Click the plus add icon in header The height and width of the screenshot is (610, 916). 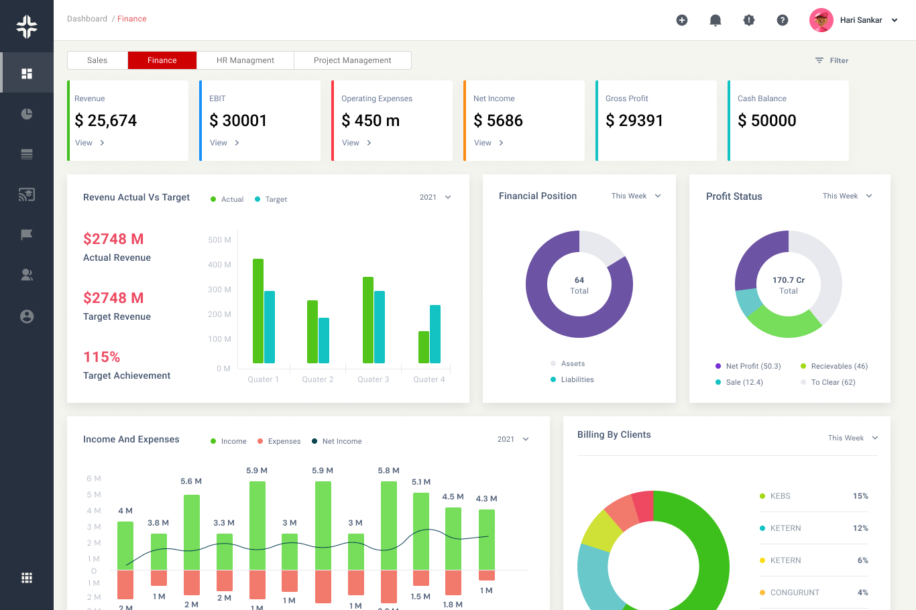[682, 20]
